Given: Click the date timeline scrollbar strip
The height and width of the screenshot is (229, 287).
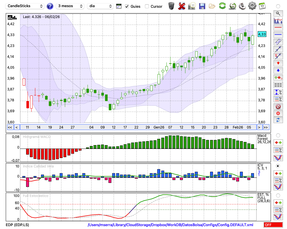Looking at the screenshot, I should 138,127.
